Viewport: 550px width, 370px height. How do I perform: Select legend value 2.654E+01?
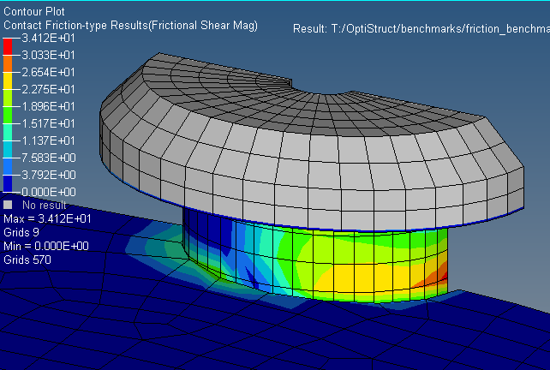[49, 72]
